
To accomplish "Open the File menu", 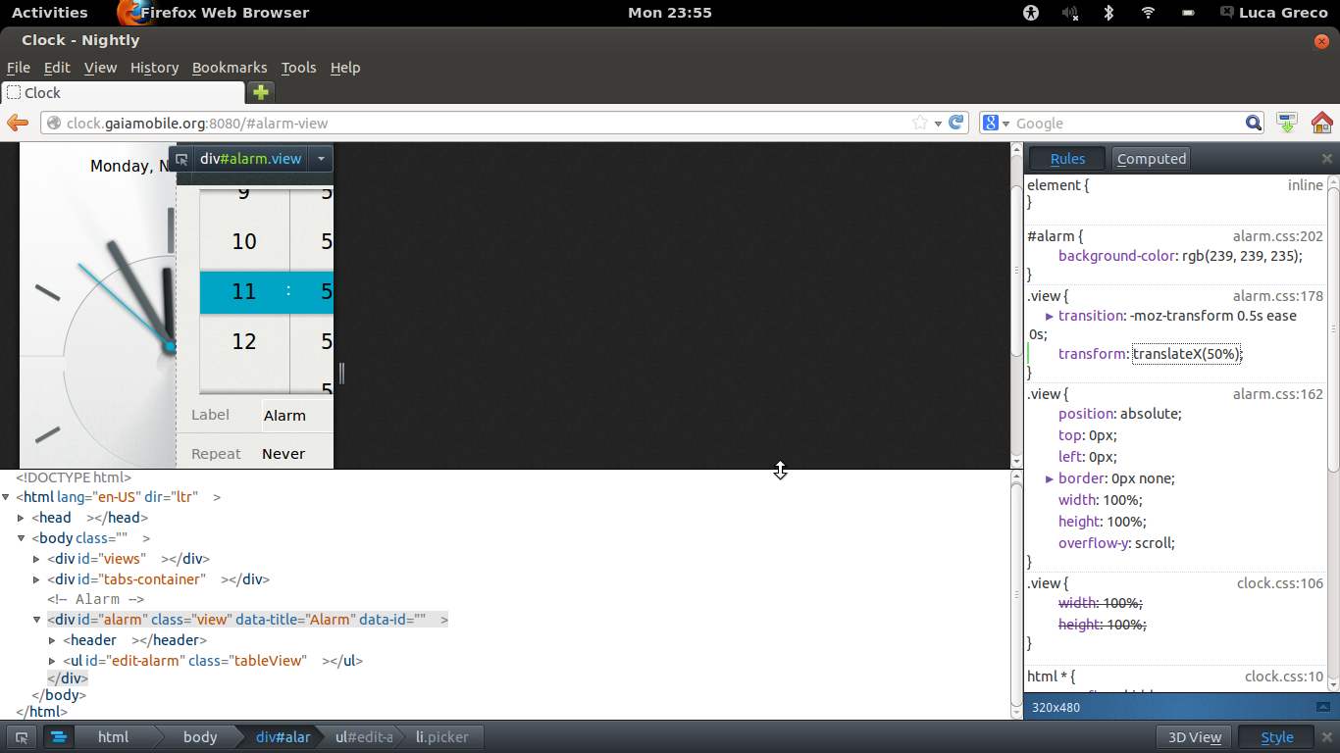I will pyautogui.click(x=19, y=68).
